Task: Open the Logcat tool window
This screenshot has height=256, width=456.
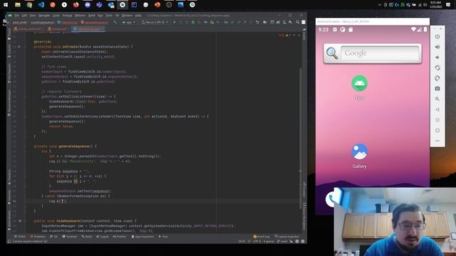Action: (x=103, y=237)
